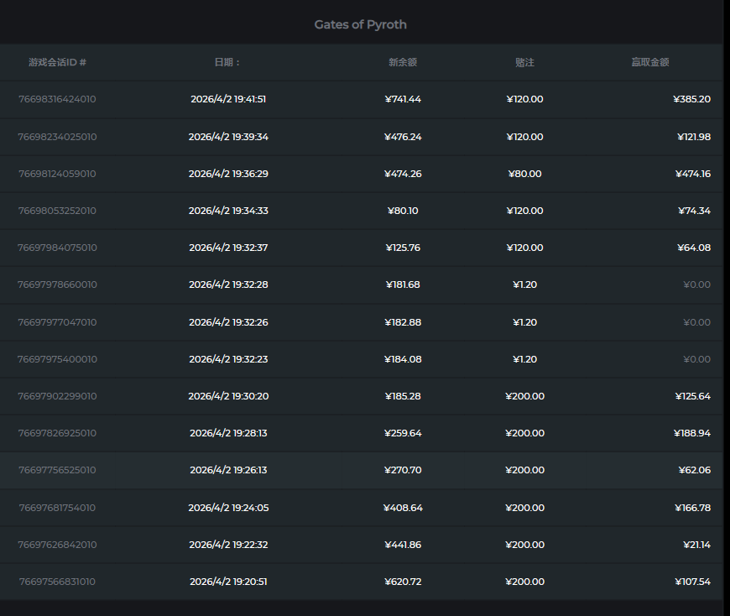The width and height of the screenshot is (730, 616).
Task: Click the ¥80.00 bet amount
Action: point(525,174)
